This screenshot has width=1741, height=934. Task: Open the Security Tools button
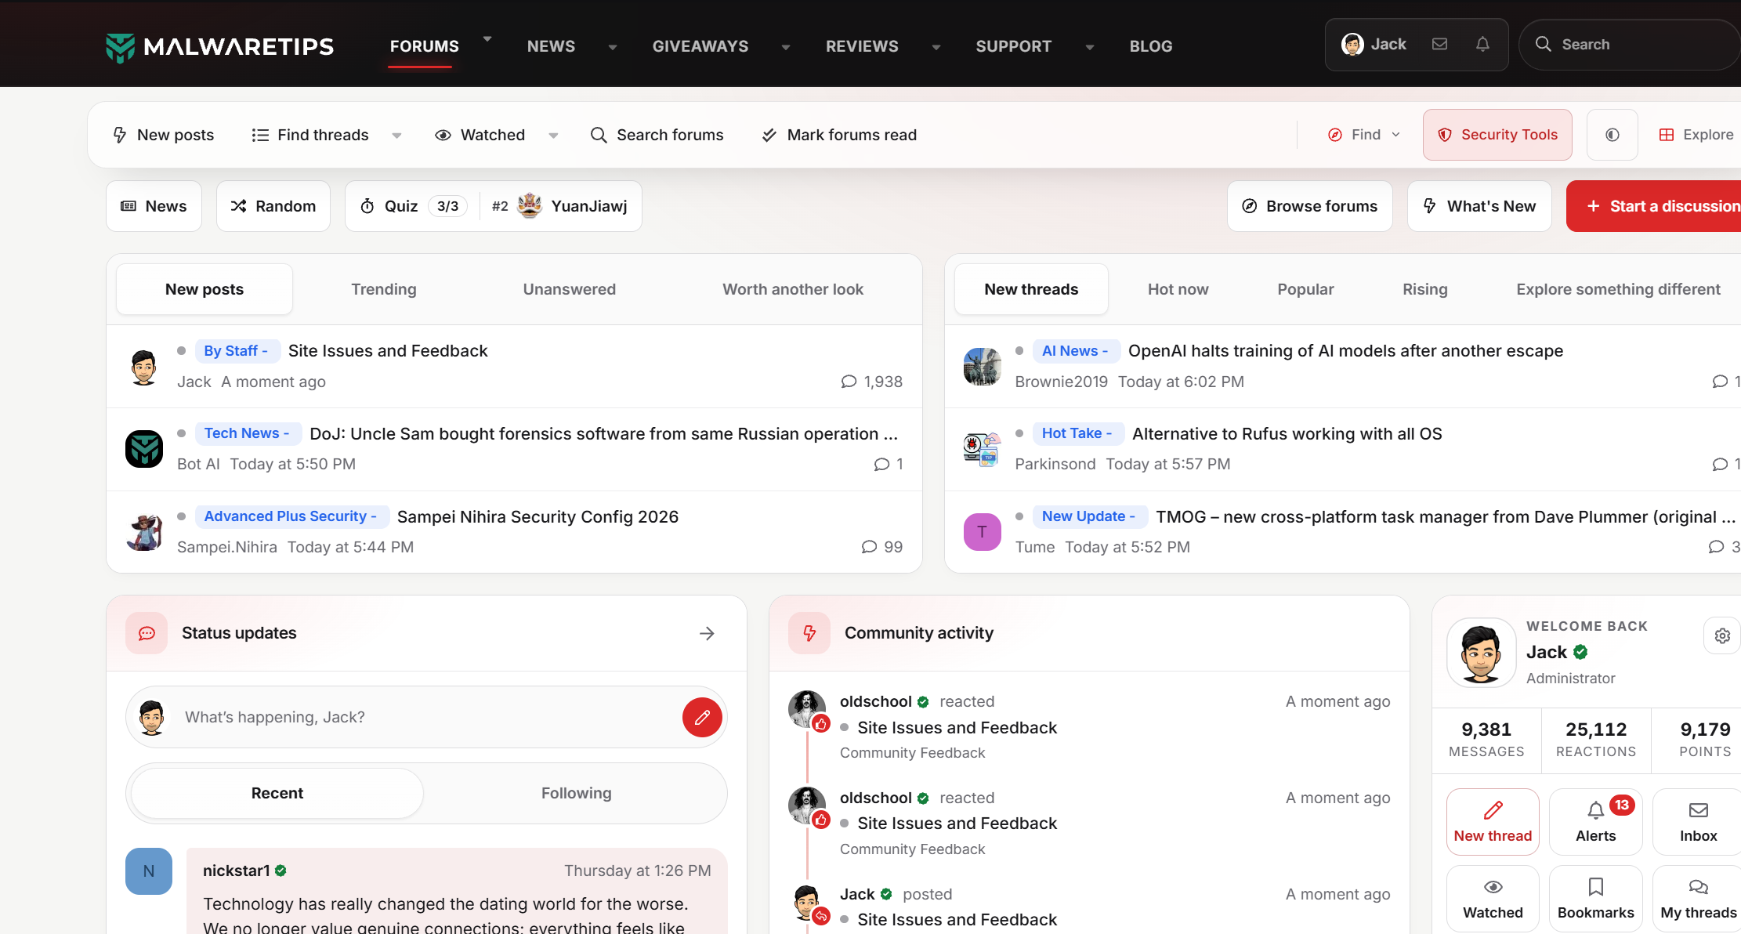pyautogui.click(x=1497, y=135)
